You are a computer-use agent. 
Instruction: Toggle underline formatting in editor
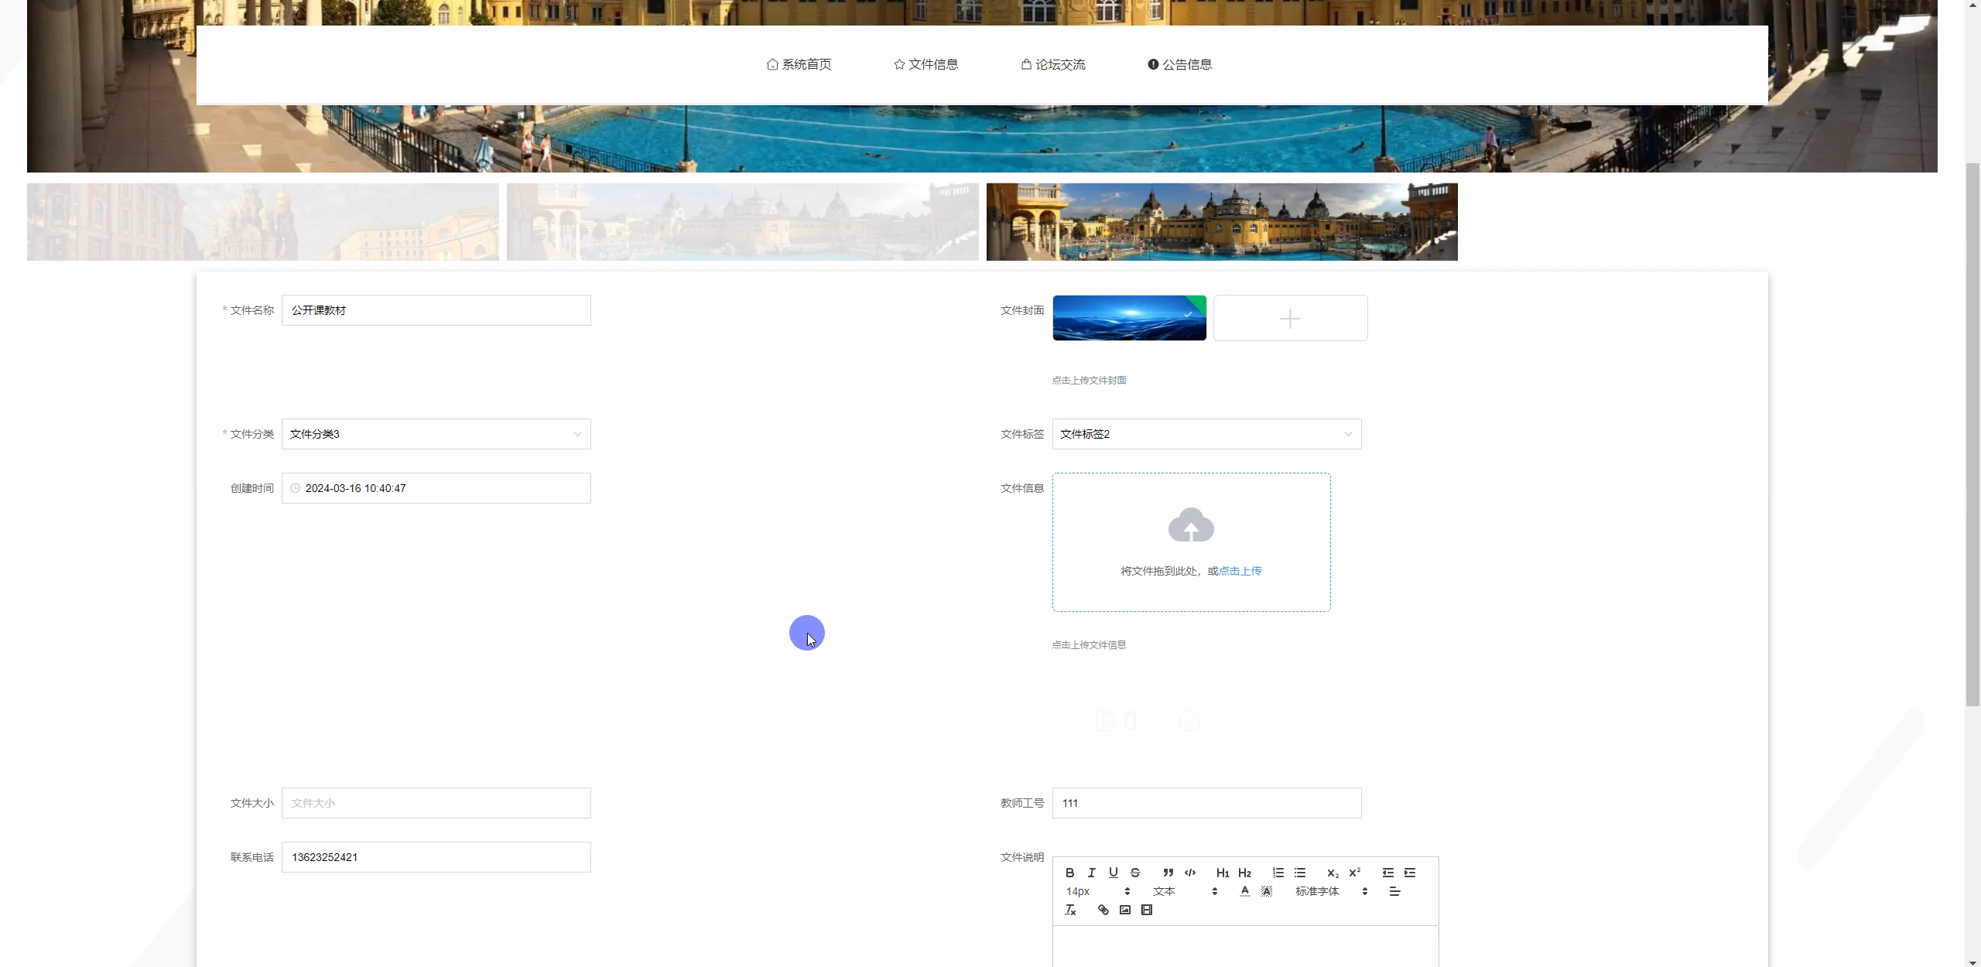[1113, 873]
